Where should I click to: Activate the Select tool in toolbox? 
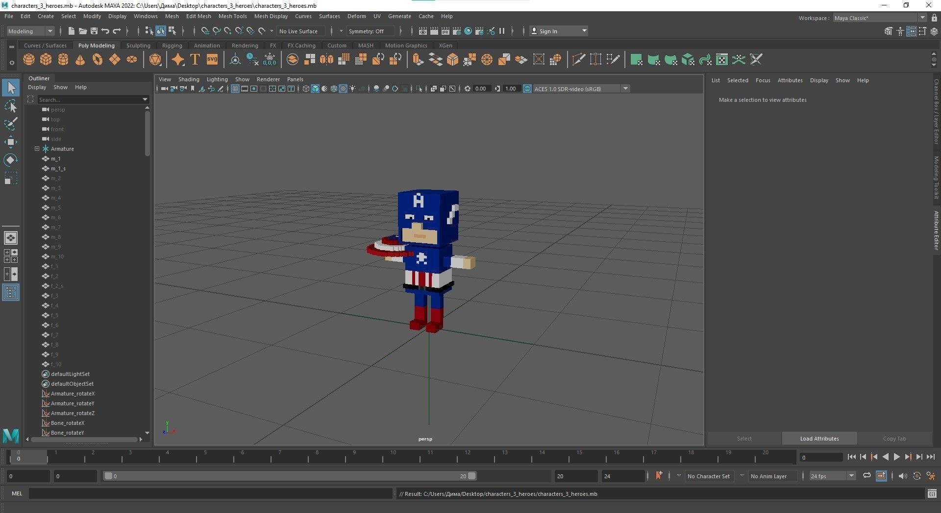(x=11, y=88)
